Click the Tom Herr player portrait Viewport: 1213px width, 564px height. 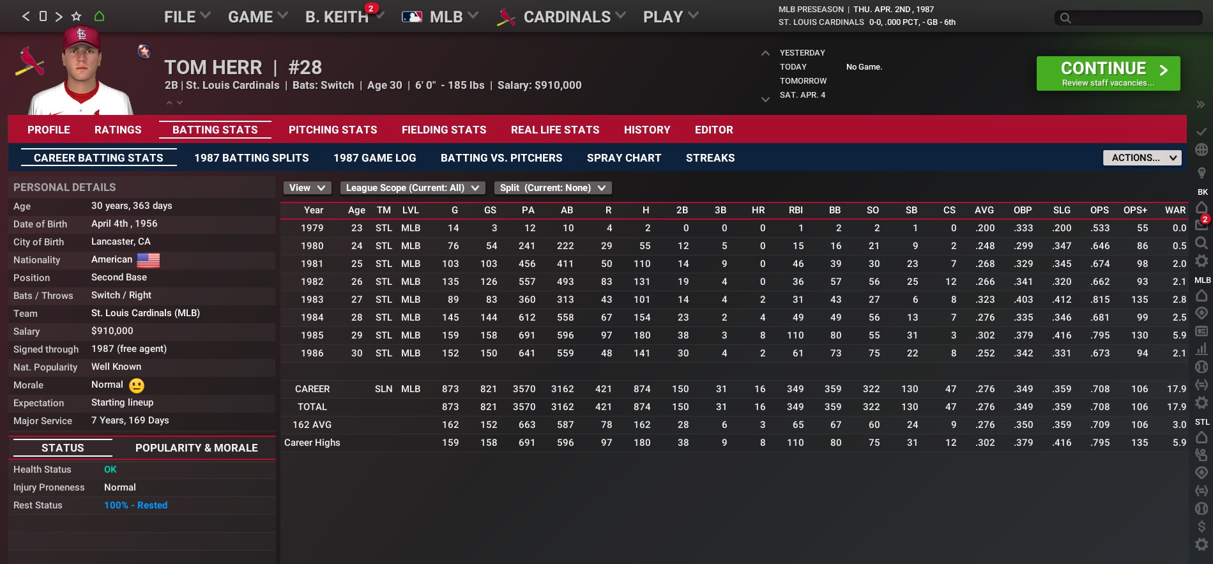81,72
